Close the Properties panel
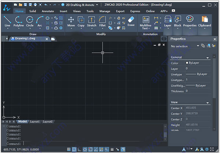The width and height of the screenshot is (220, 153). click(x=214, y=39)
